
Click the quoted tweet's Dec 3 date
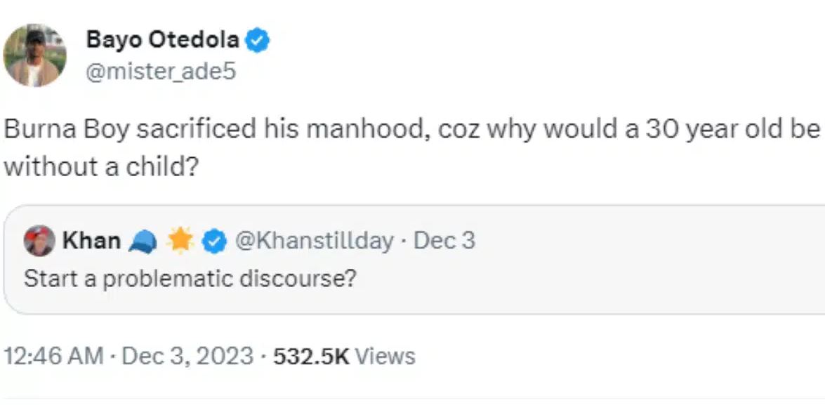[x=444, y=241]
